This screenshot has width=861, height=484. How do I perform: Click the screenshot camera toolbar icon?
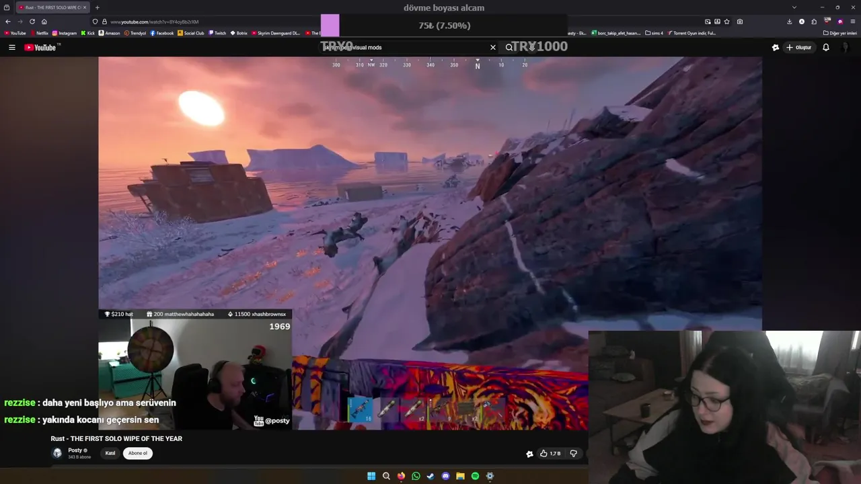740,22
